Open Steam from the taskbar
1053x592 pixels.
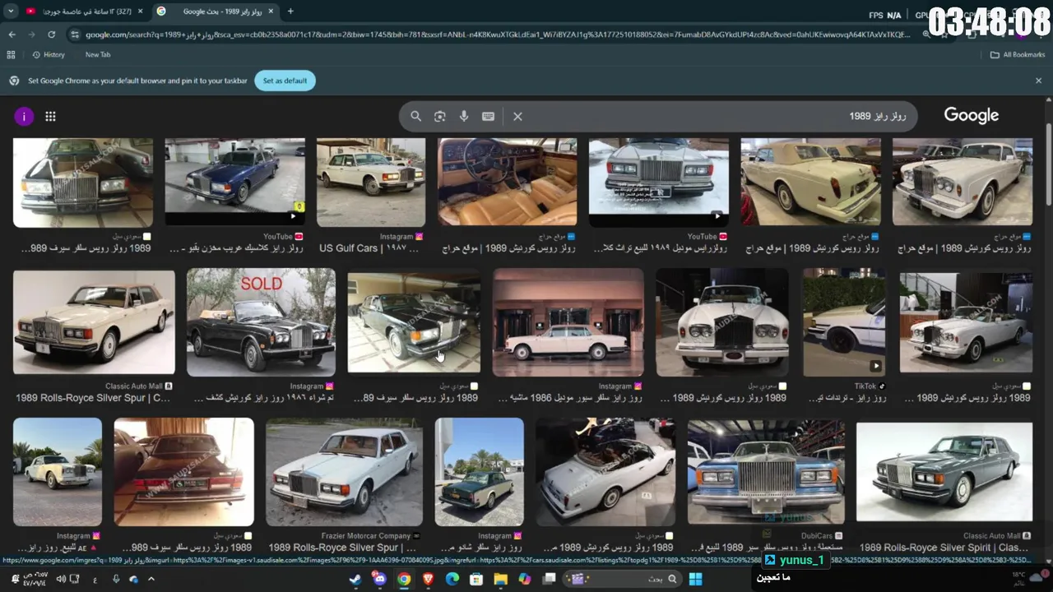(x=355, y=579)
